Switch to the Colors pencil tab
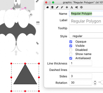Image resolution: width=103 pixels, height=93 pixels. 57,7
